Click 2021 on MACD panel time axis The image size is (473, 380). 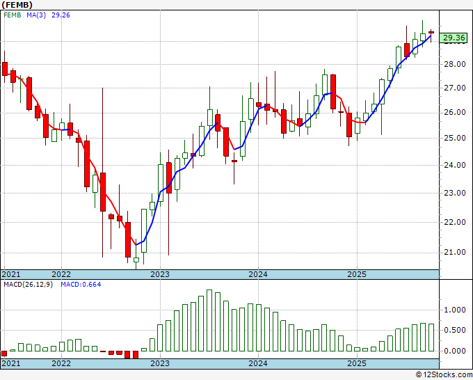point(11,363)
